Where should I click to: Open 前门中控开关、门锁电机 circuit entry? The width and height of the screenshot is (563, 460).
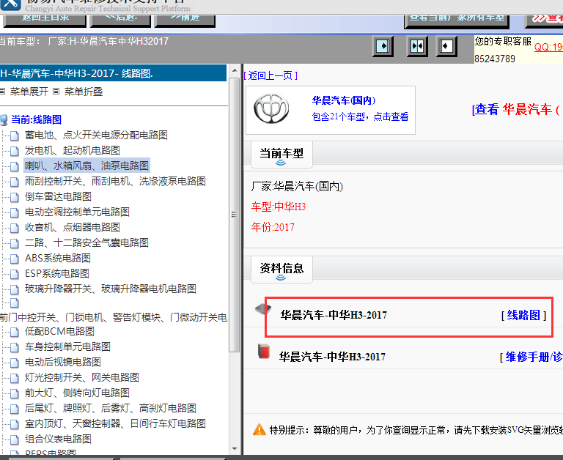click(x=114, y=317)
